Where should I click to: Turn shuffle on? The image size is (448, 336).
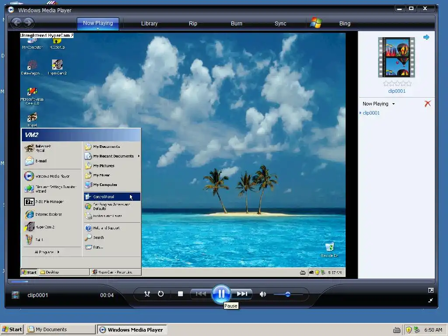pyautogui.click(x=147, y=294)
